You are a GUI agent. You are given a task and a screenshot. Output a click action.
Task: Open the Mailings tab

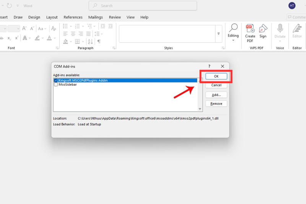(95, 17)
